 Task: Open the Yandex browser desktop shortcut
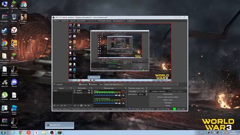point(14,31)
